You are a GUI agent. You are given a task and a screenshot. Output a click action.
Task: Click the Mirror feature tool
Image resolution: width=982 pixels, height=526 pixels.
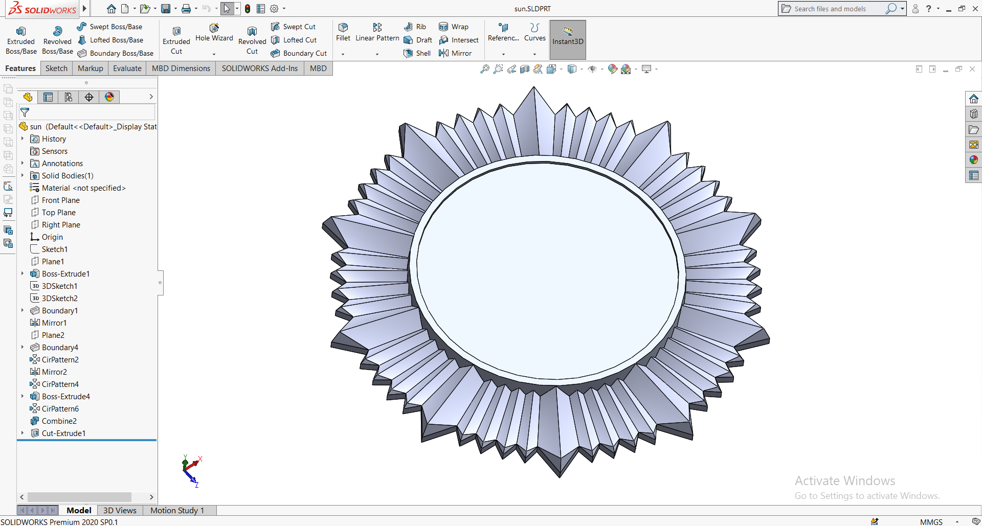(x=455, y=53)
